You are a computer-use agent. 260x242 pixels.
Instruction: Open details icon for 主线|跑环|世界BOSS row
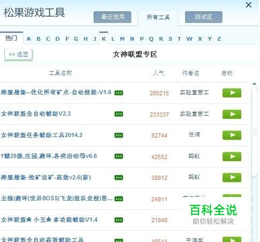[119, 199]
